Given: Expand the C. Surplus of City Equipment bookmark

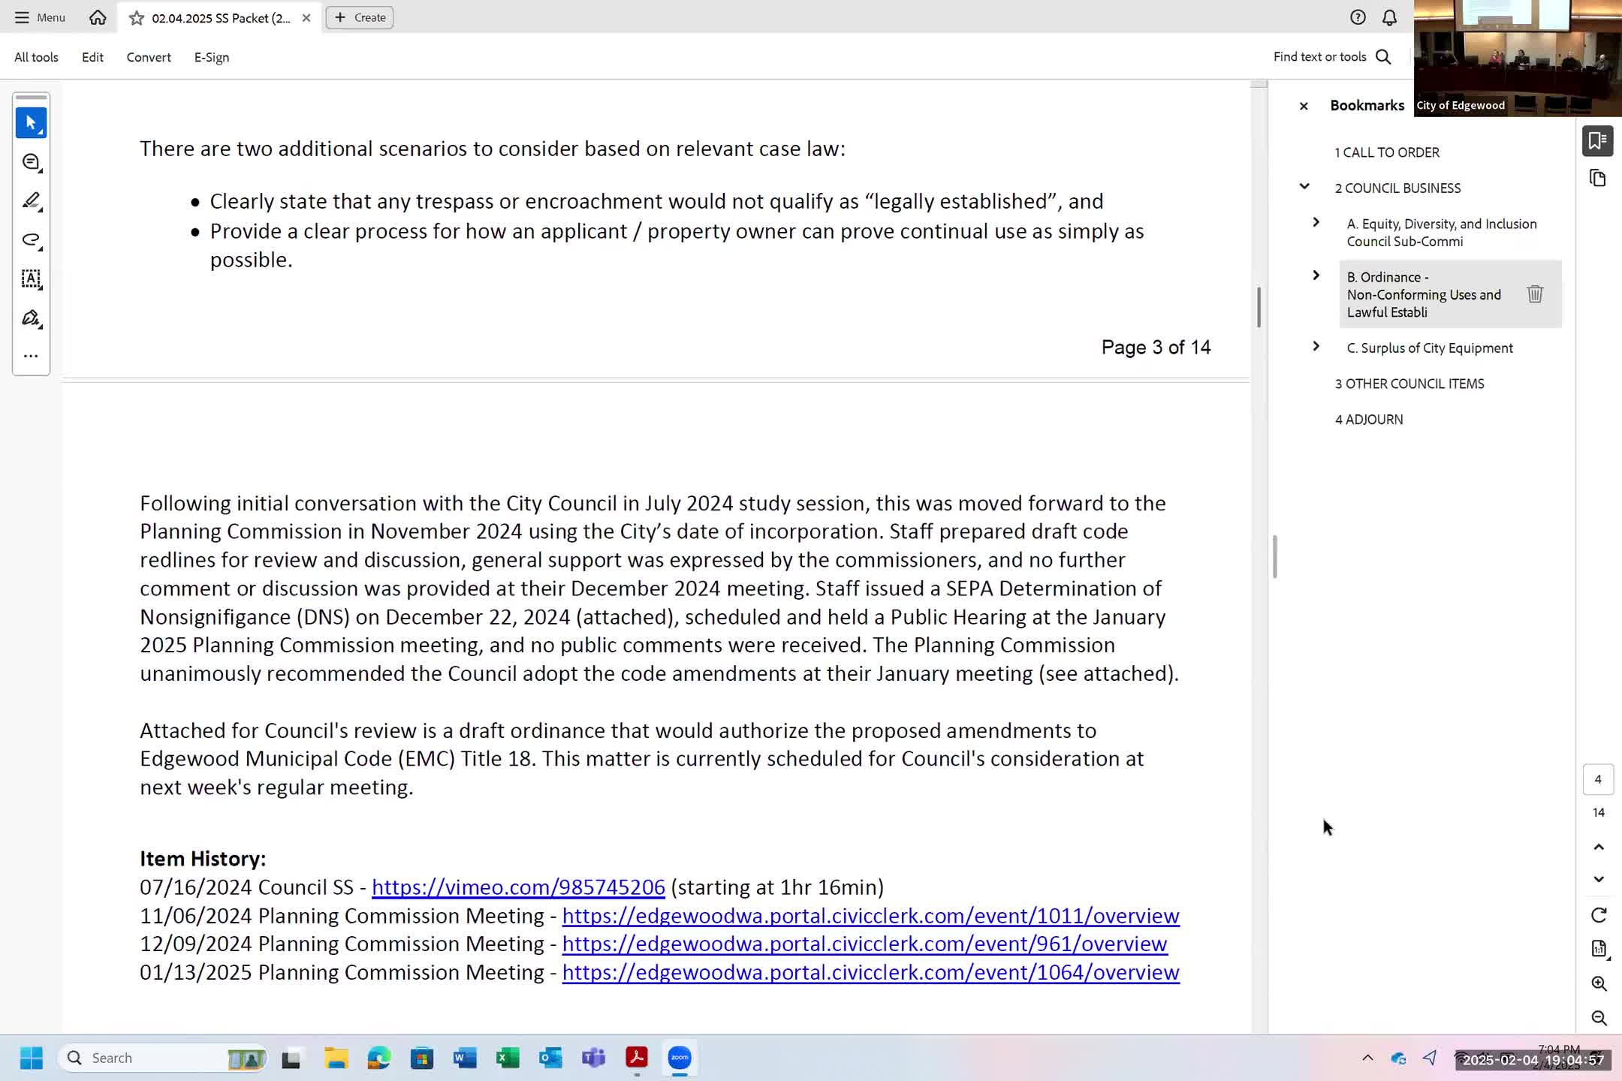Looking at the screenshot, I should tap(1316, 346).
